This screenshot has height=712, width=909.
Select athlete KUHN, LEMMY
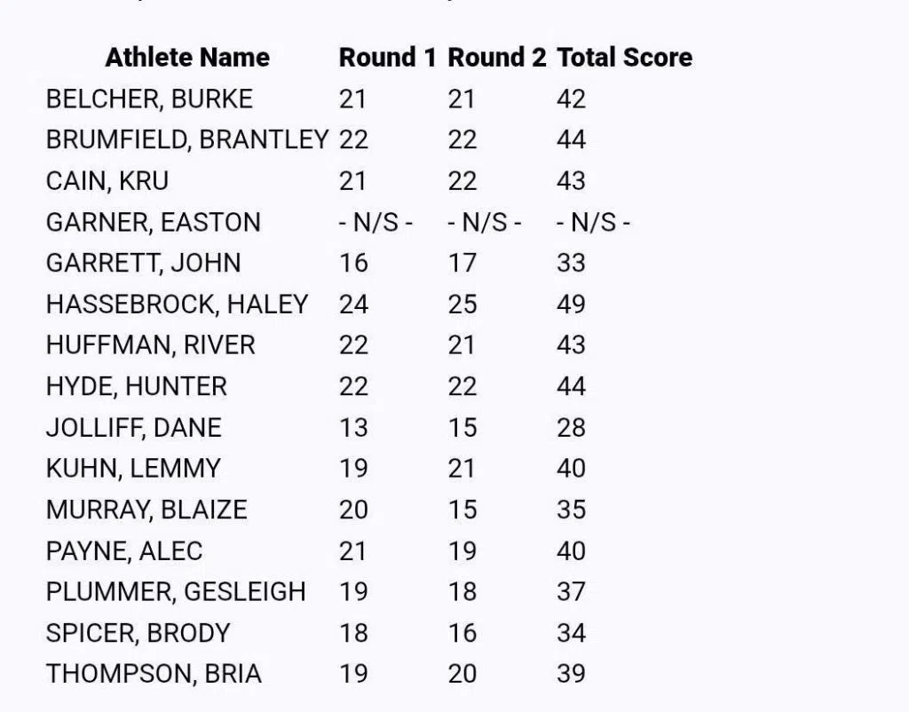133,469
